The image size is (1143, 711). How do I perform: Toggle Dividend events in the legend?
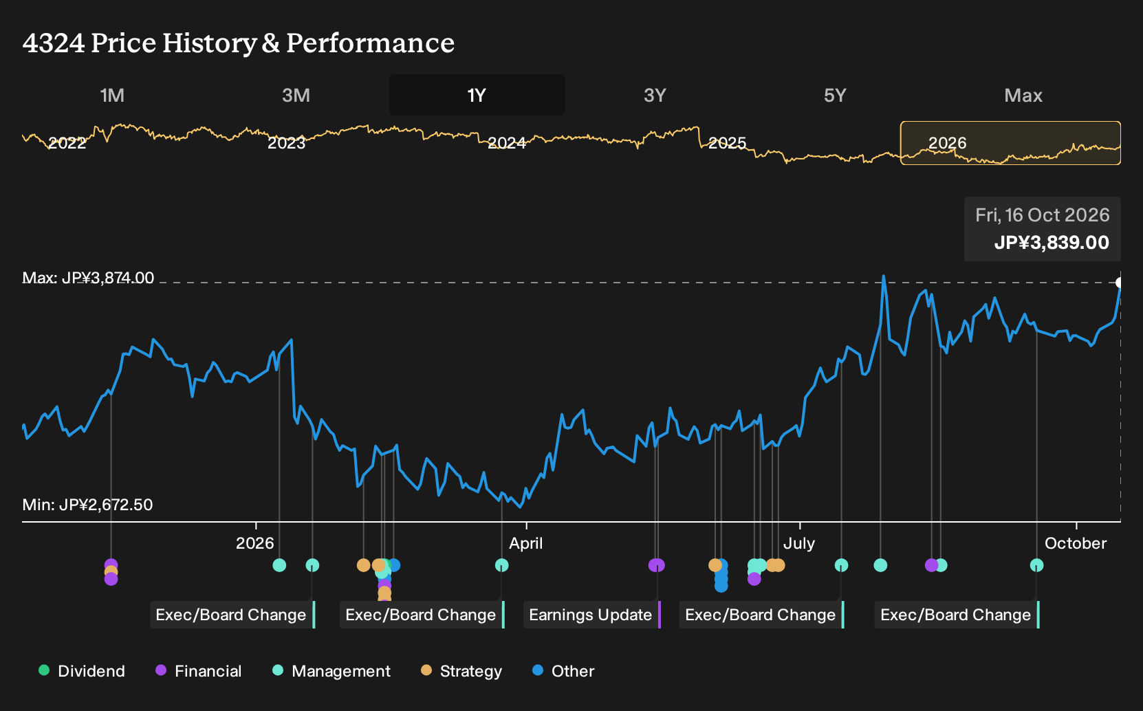tap(82, 671)
